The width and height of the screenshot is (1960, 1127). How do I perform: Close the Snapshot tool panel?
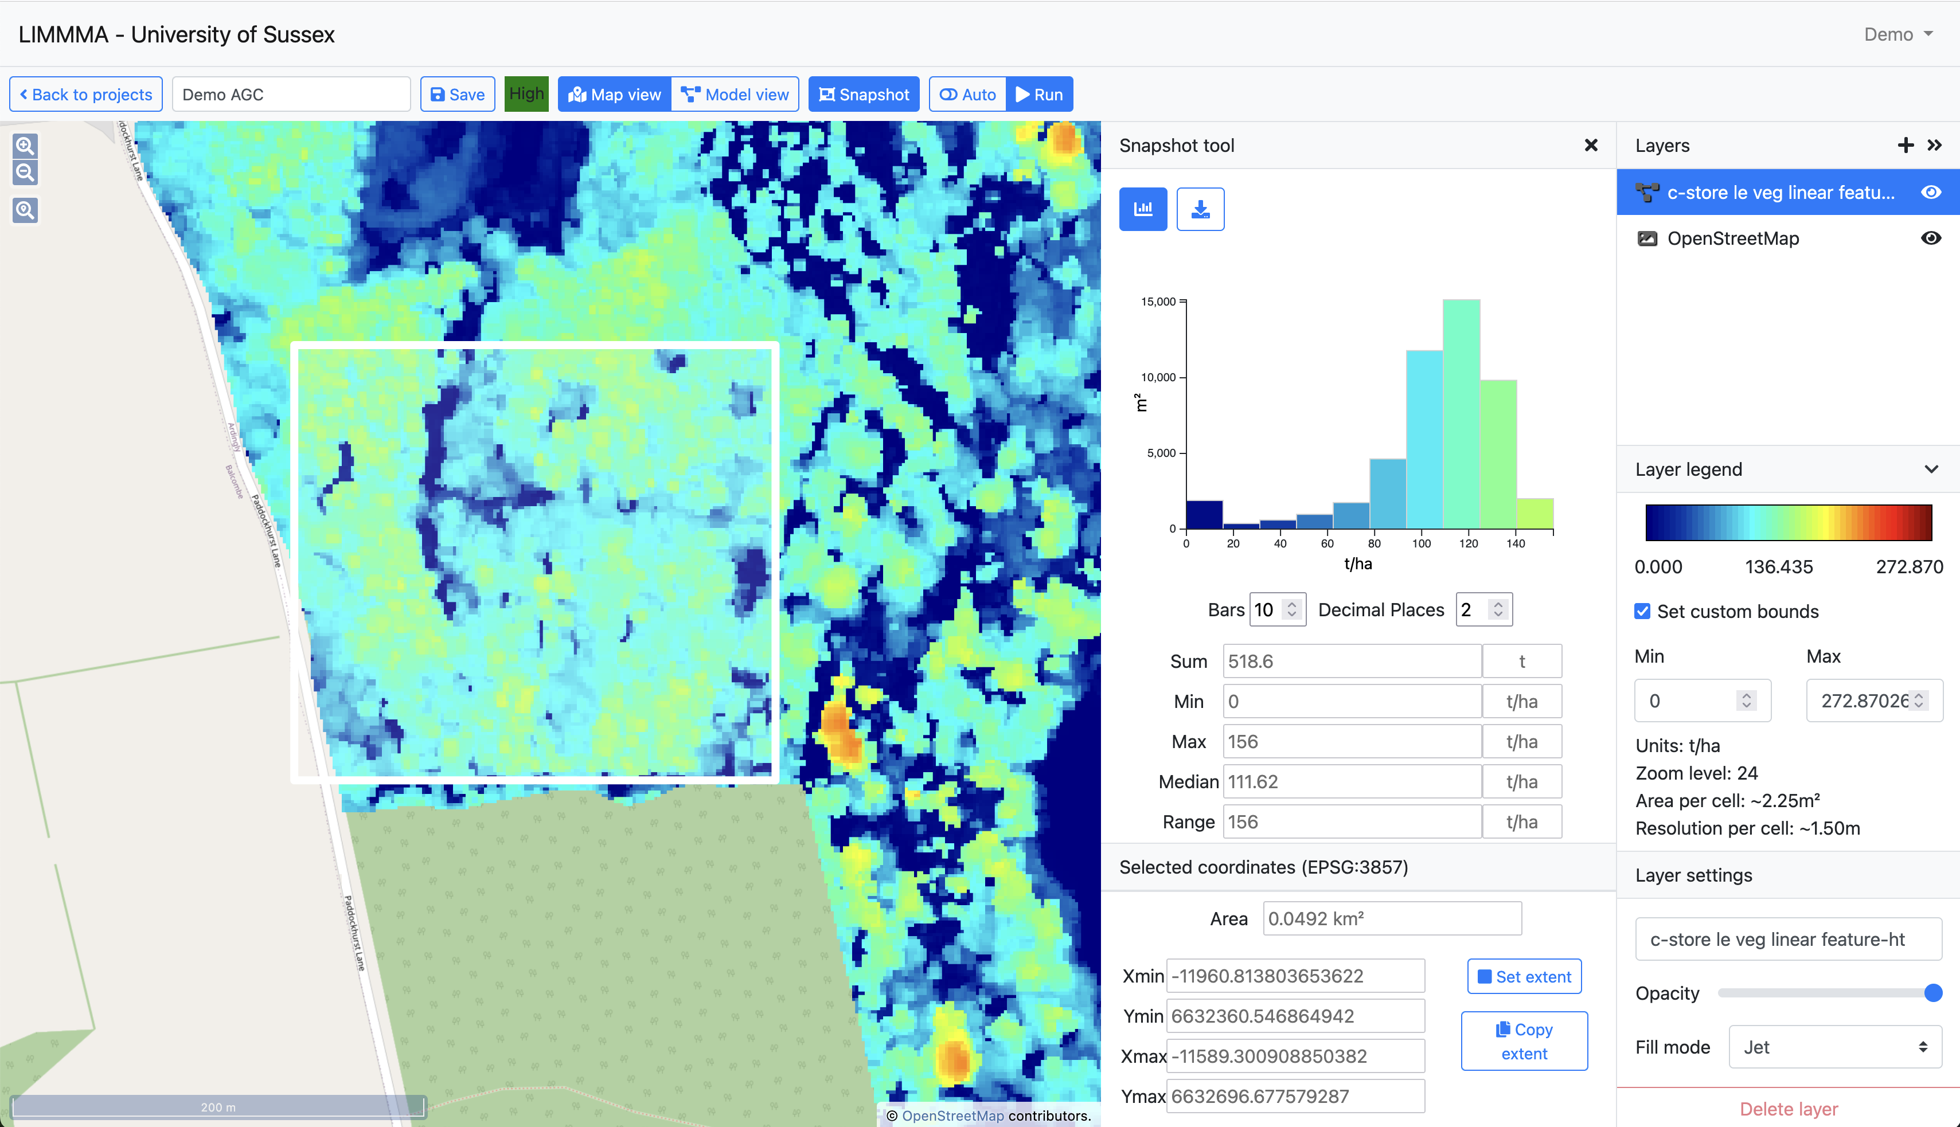pos(1591,146)
